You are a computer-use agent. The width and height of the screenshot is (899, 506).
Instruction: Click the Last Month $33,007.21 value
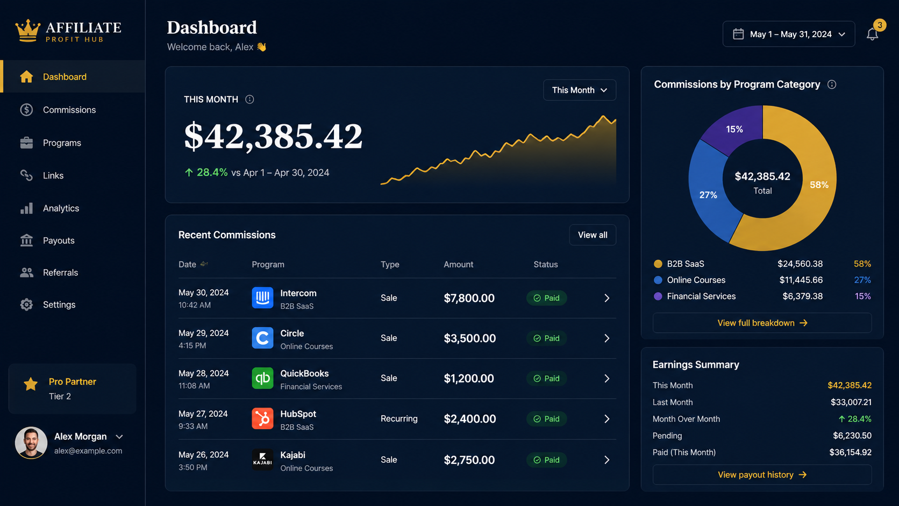pyautogui.click(x=851, y=402)
